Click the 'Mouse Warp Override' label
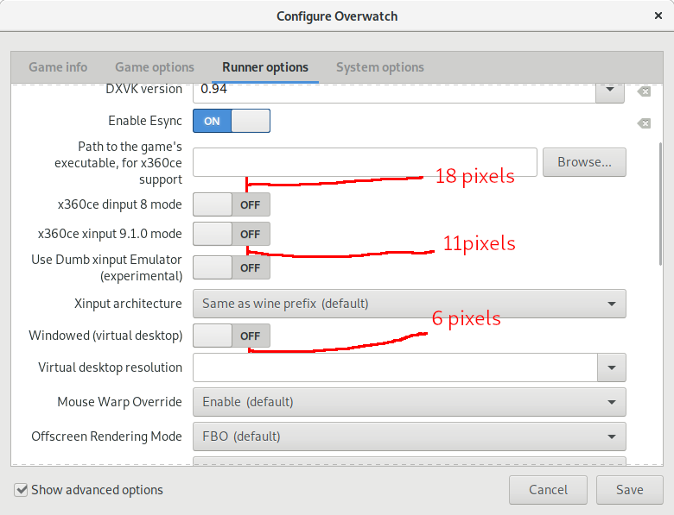The width and height of the screenshot is (674, 515). point(119,402)
